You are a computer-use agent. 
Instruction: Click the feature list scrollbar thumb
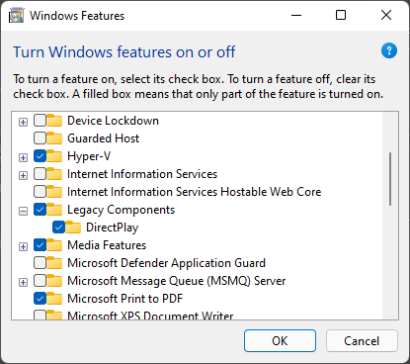(x=390, y=179)
